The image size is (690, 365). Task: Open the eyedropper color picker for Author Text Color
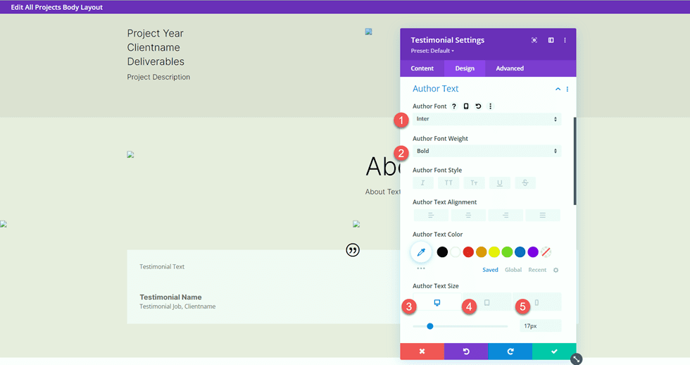pyautogui.click(x=421, y=252)
